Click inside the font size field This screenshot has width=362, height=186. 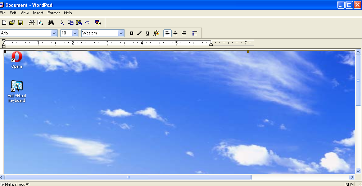[67, 33]
